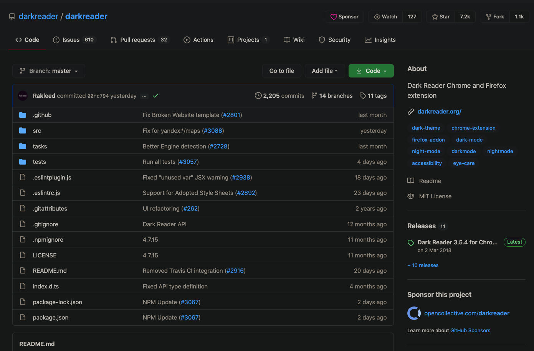Open the 2,205 commits history link
Image resolution: width=534 pixels, height=351 pixels.
pyautogui.click(x=279, y=96)
